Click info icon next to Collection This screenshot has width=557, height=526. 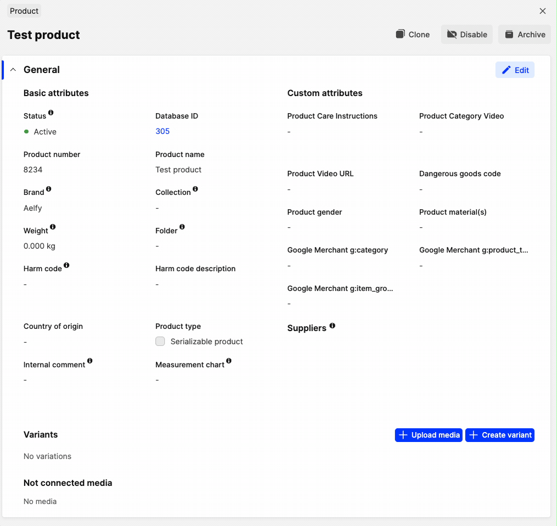pos(195,189)
